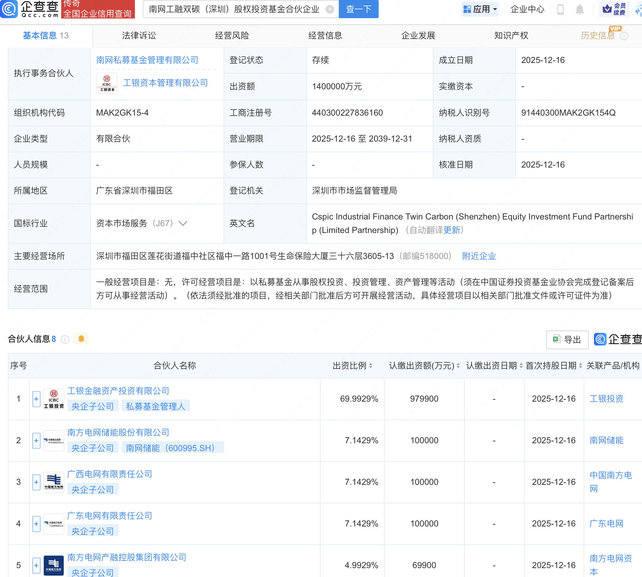Screen dimensions: 642x577
Task: Switch to the 法律诉讼 tab
Action: pos(139,36)
